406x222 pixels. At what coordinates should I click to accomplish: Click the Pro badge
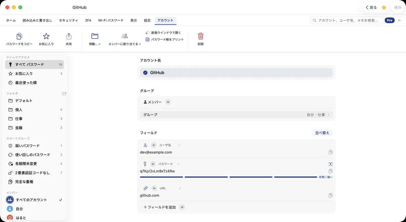click(389, 20)
